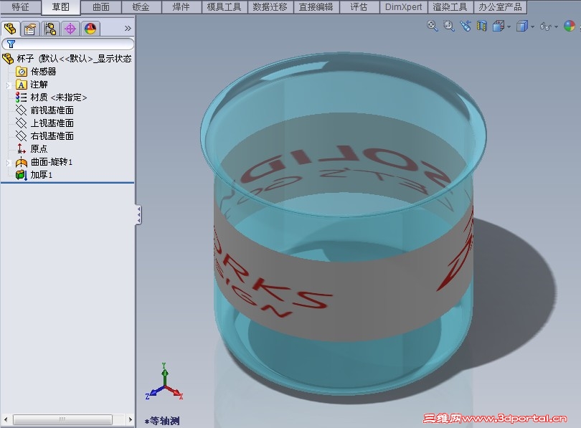Switch to the 特征 tab
The height and width of the screenshot is (428, 581).
[x=20, y=7]
